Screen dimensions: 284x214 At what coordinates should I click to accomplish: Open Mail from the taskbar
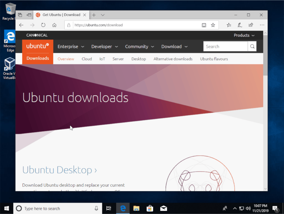pyautogui.click(x=163, y=208)
